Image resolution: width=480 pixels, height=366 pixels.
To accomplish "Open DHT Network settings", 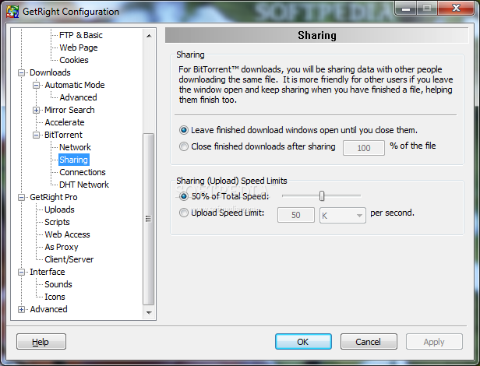I will pyautogui.click(x=84, y=185).
